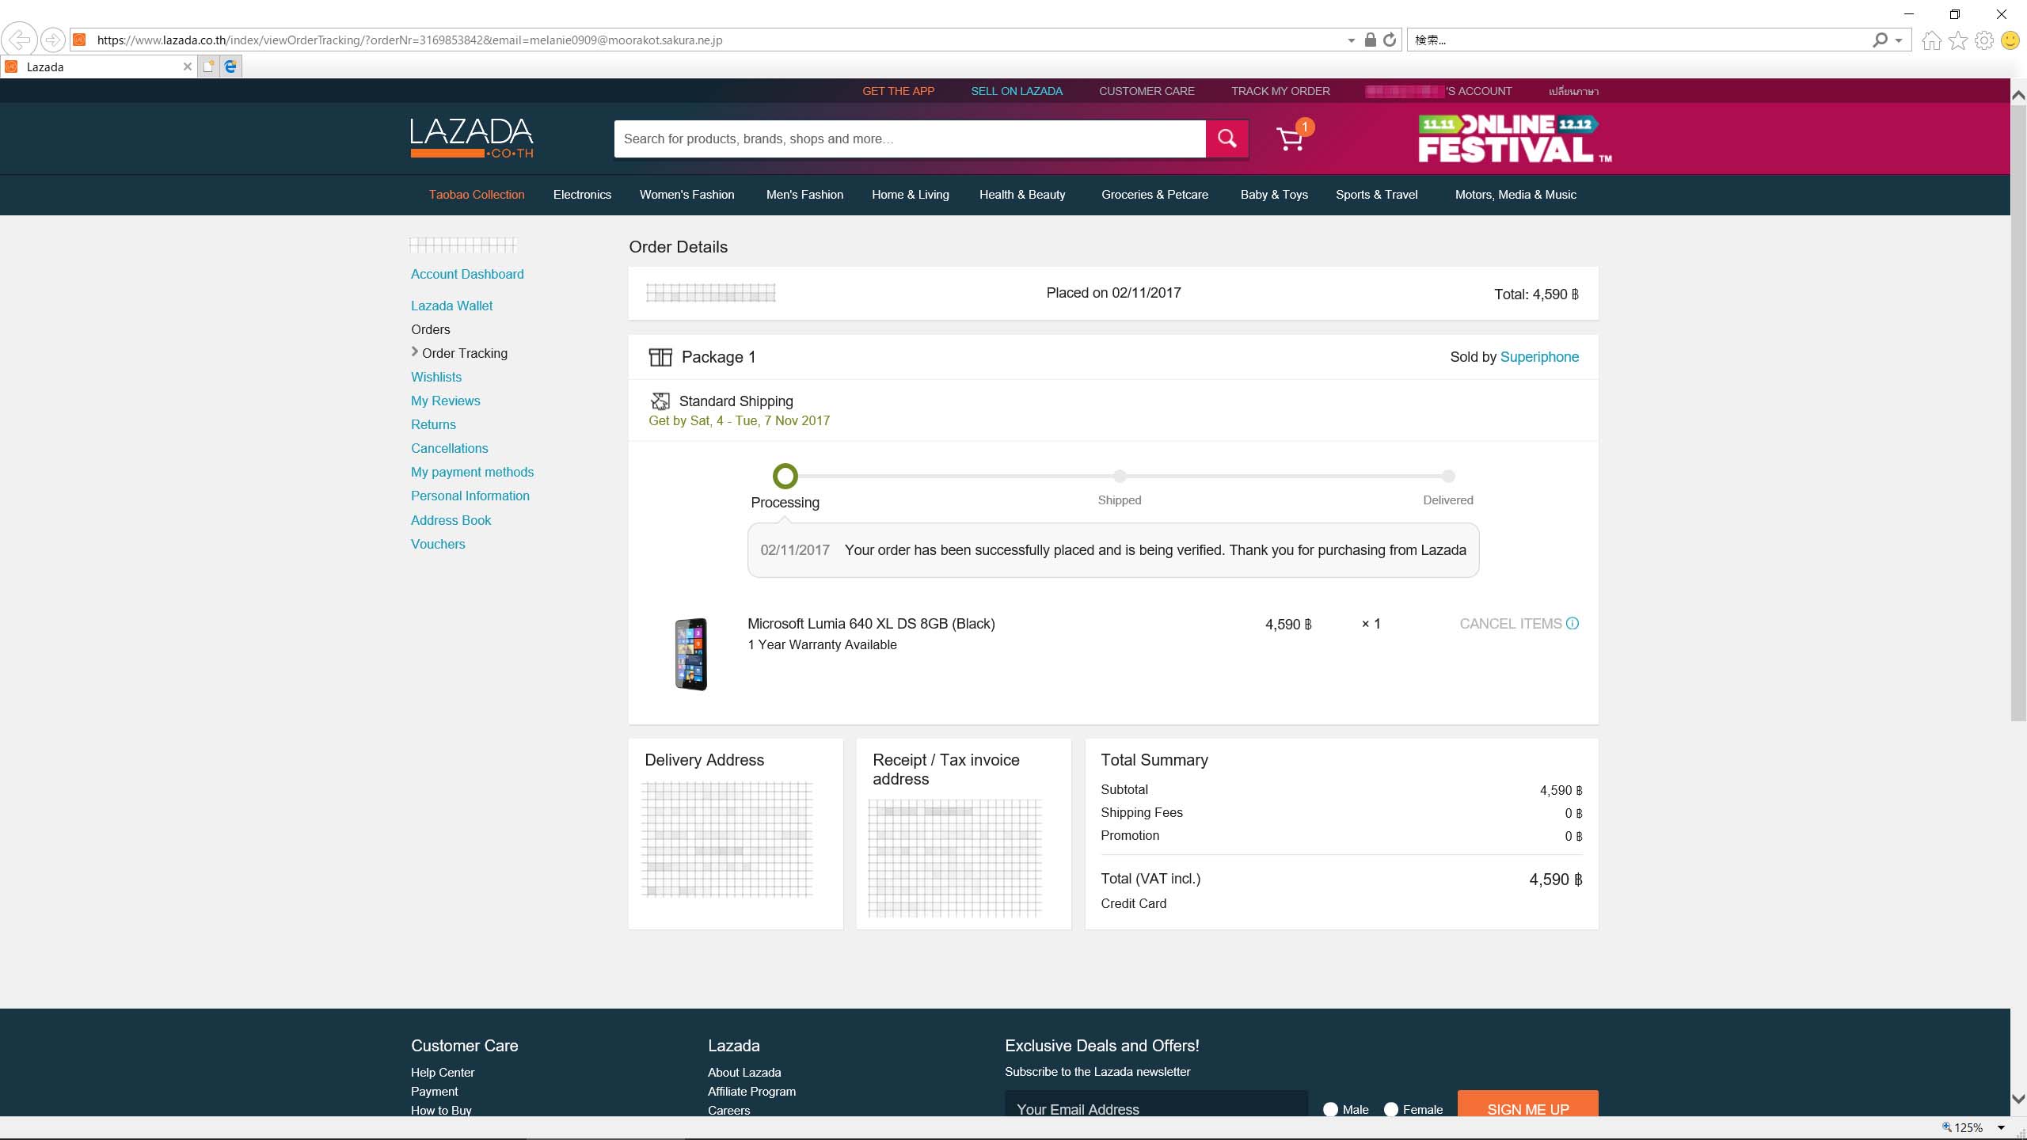The image size is (2027, 1140).
Task: Click the security lock icon in address bar
Action: click(x=1370, y=40)
